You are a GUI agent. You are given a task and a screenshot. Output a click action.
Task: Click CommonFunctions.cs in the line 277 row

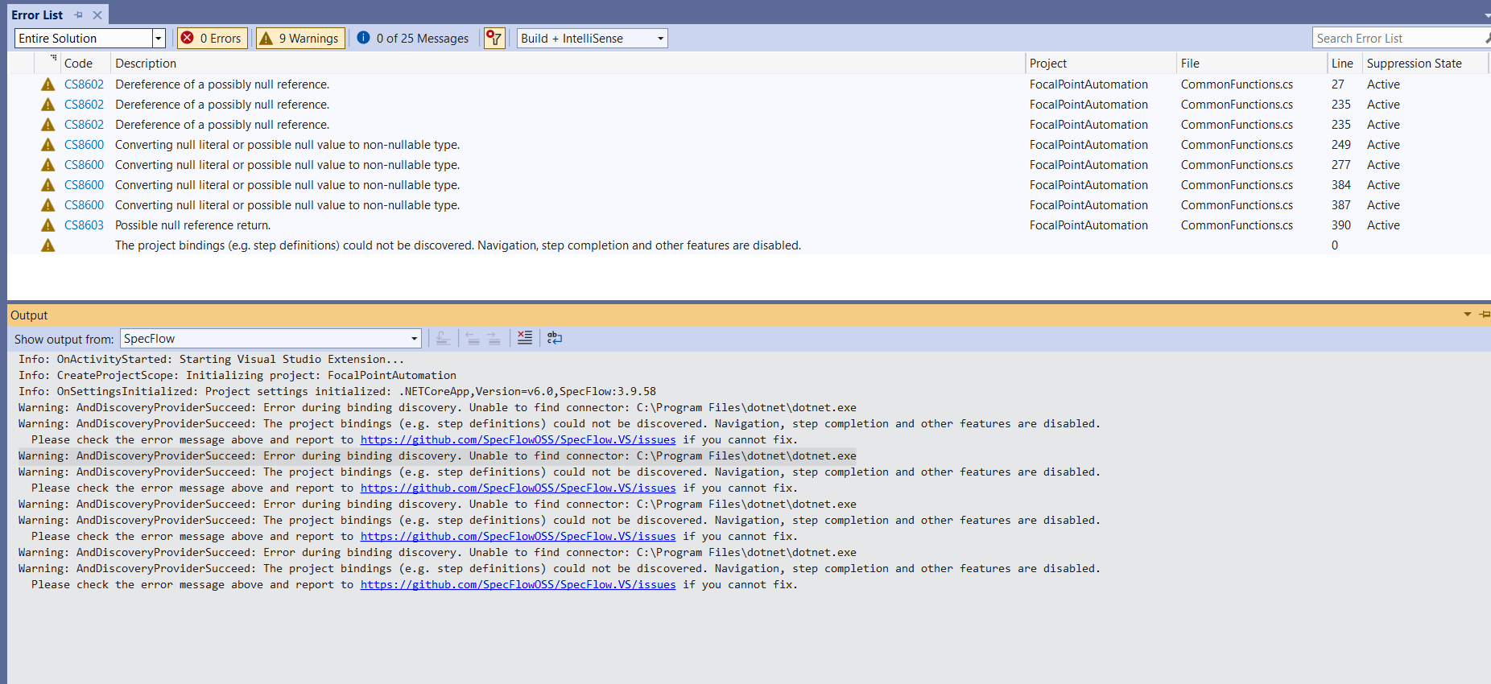pyautogui.click(x=1237, y=165)
